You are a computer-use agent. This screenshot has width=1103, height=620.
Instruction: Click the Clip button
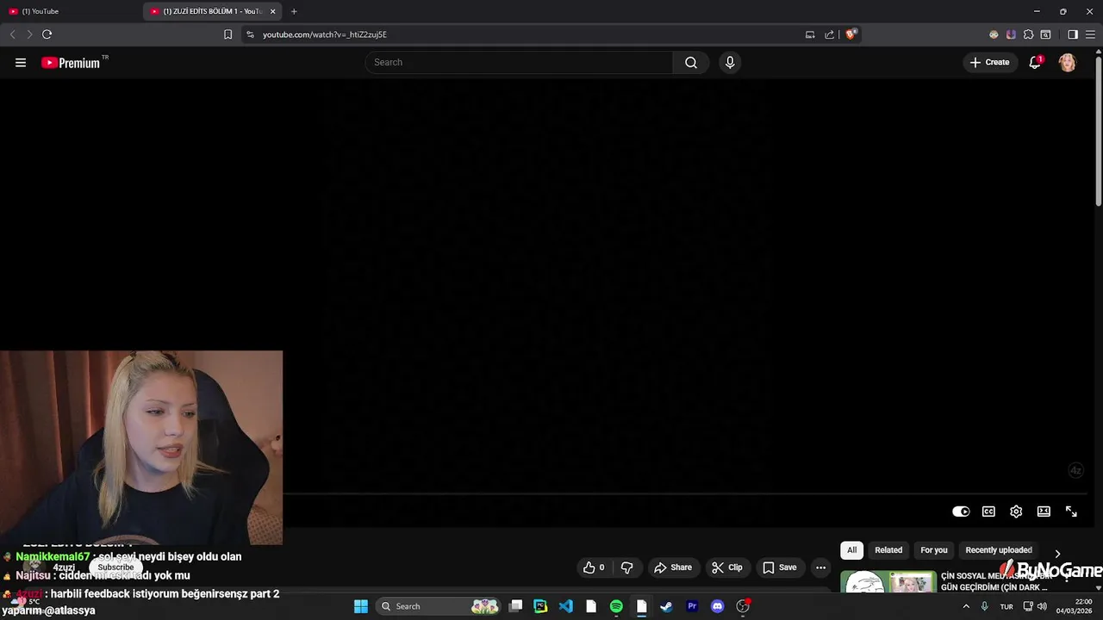coord(726,567)
